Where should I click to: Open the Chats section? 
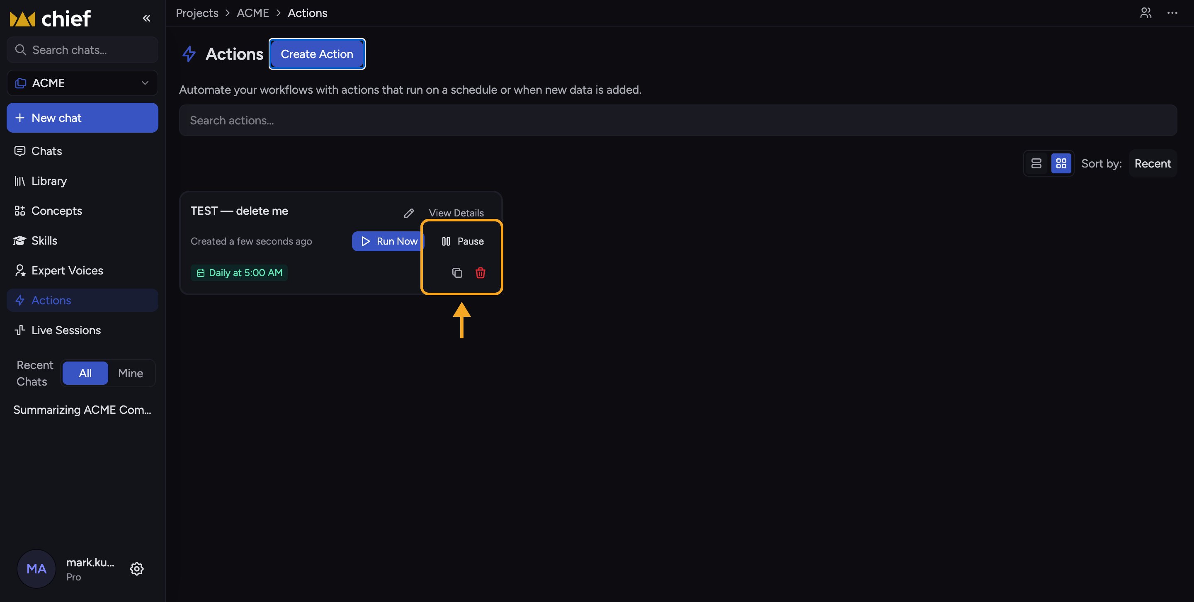point(83,151)
